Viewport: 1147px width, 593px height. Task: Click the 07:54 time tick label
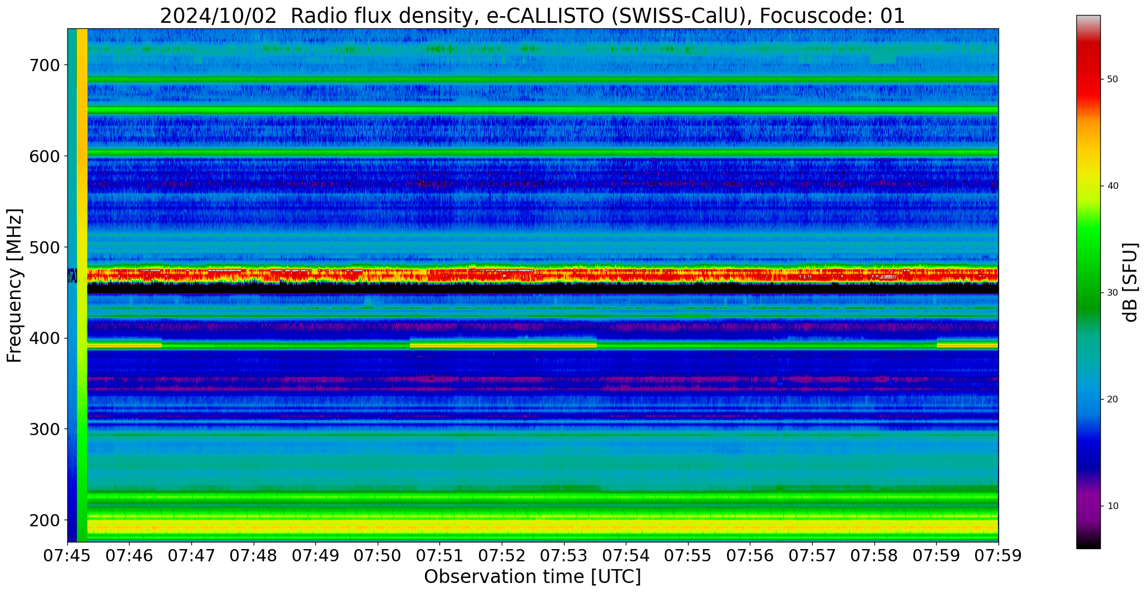(626, 556)
